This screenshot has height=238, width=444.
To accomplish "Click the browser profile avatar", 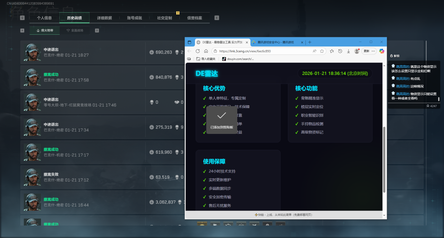I will tap(356, 51).
